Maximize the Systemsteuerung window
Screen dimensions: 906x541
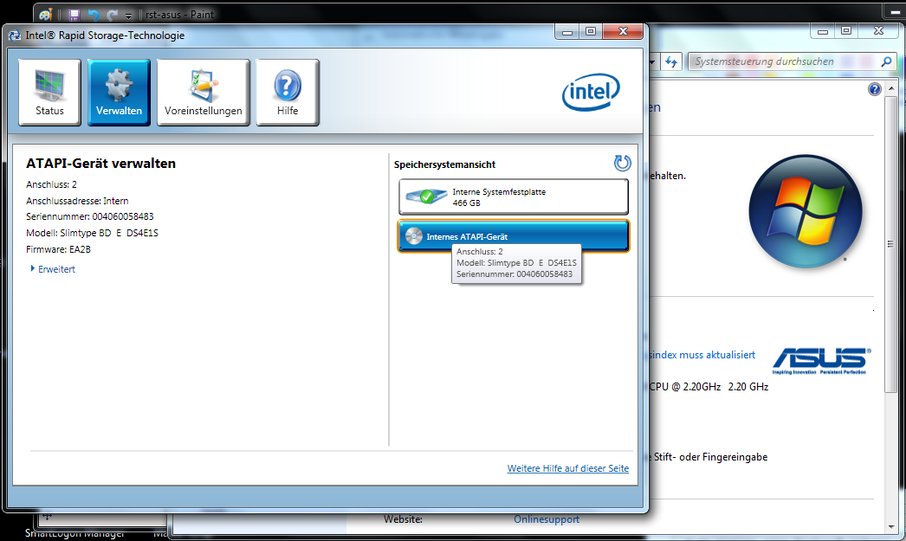click(x=846, y=31)
